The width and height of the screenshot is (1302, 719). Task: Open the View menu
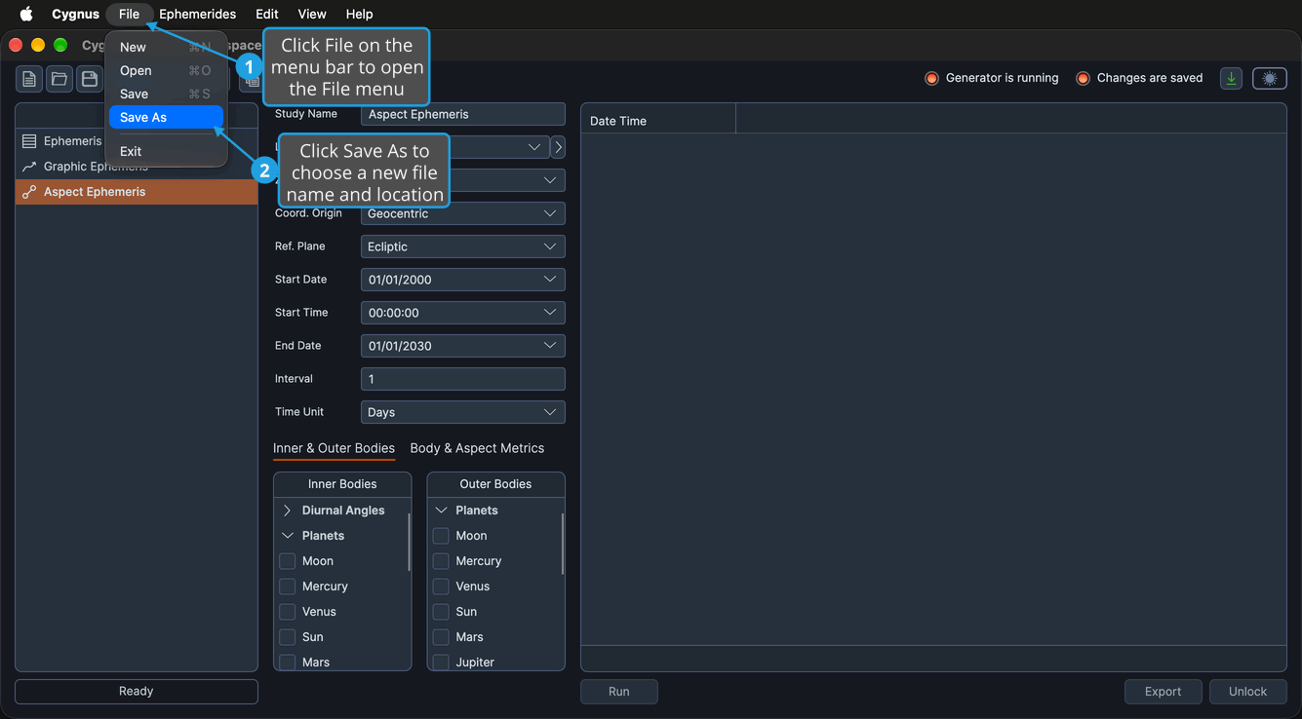pos(312,14)
